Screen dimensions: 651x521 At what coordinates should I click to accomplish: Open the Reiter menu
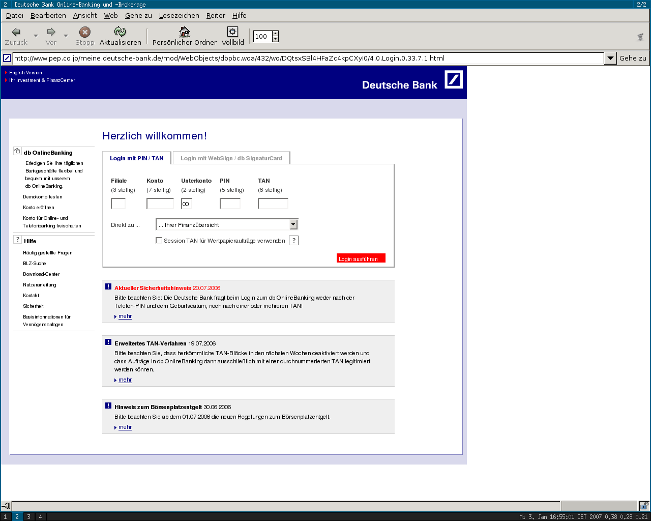216,15
